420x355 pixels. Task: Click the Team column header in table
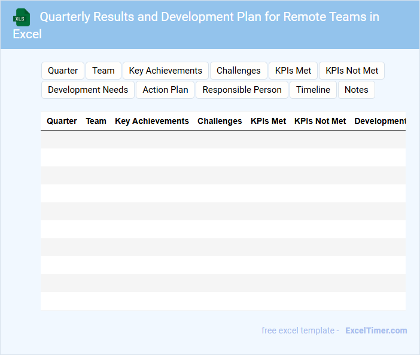pos(96,121)
